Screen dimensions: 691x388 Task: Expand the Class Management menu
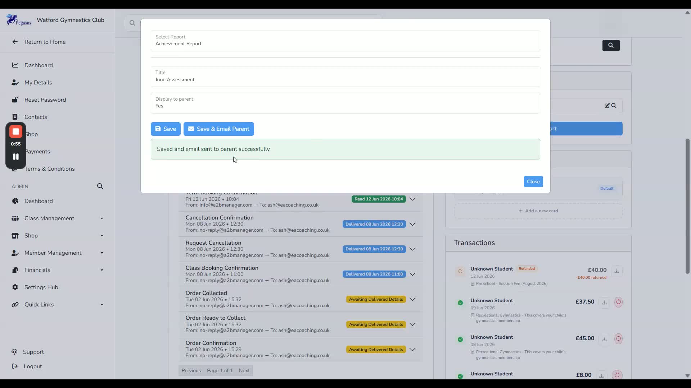[x=58, y=218]
